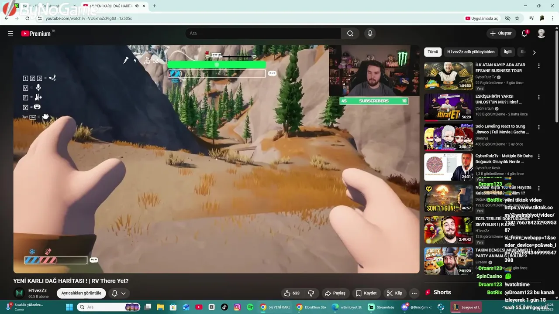Open the weather widget Sıcaklık yükselecek
The height and width of the screenshot is (314, 559).
tap(24, 307)
